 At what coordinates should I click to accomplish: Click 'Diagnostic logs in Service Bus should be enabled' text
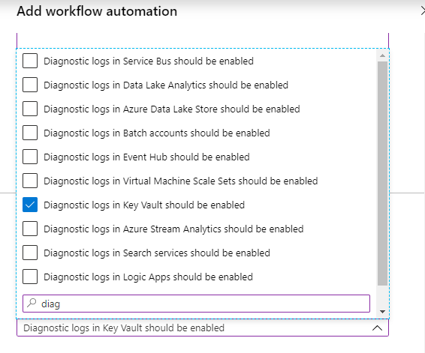[149, 61]
